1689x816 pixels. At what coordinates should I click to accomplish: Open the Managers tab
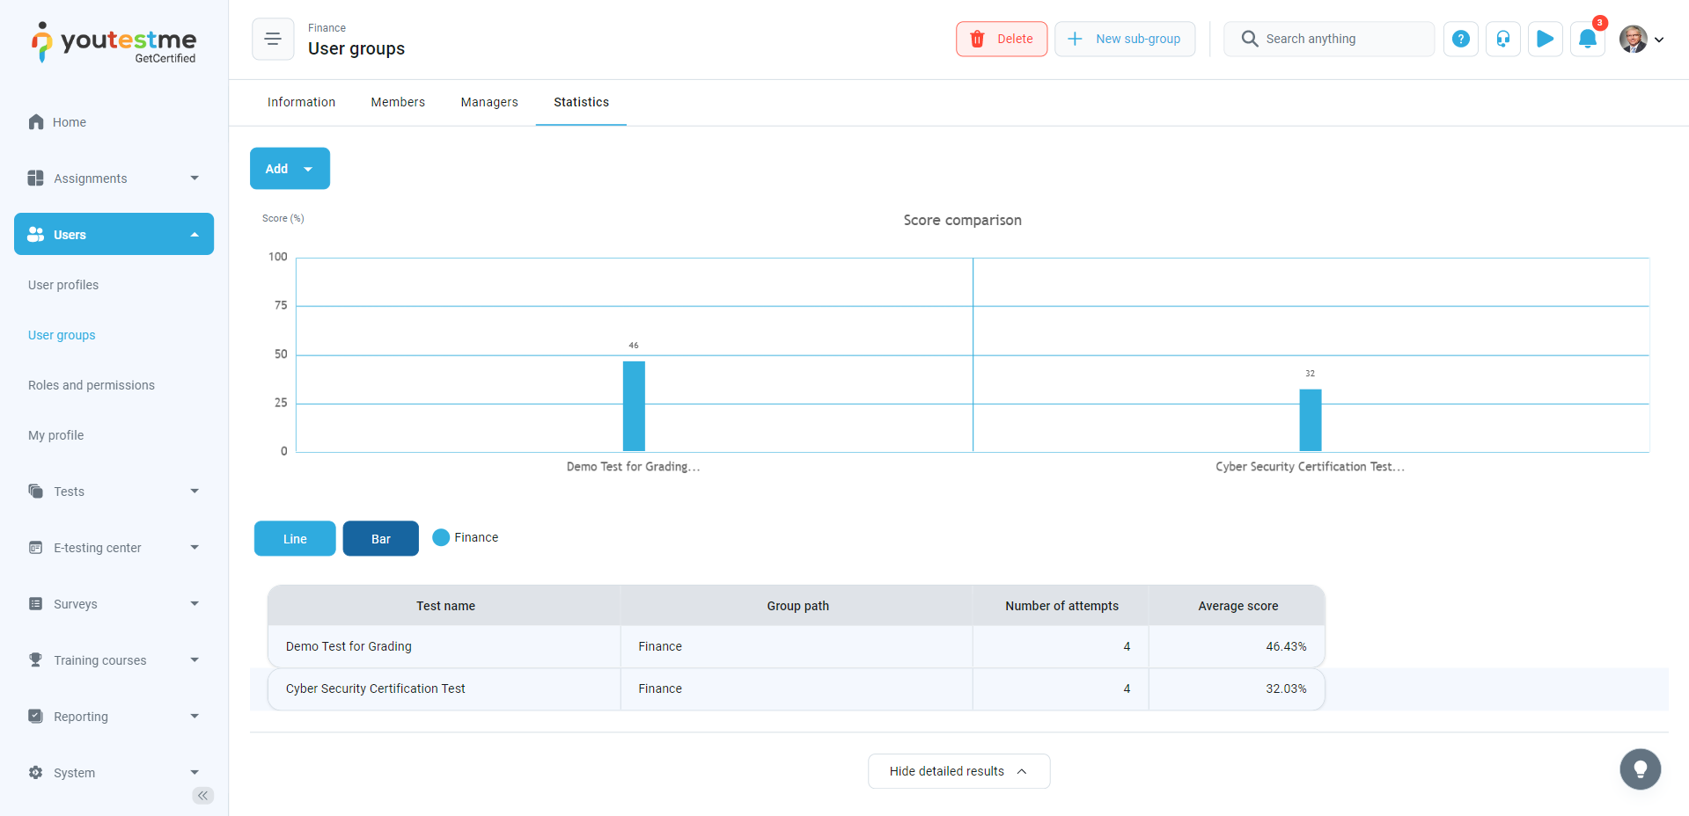tap(489, 102)
